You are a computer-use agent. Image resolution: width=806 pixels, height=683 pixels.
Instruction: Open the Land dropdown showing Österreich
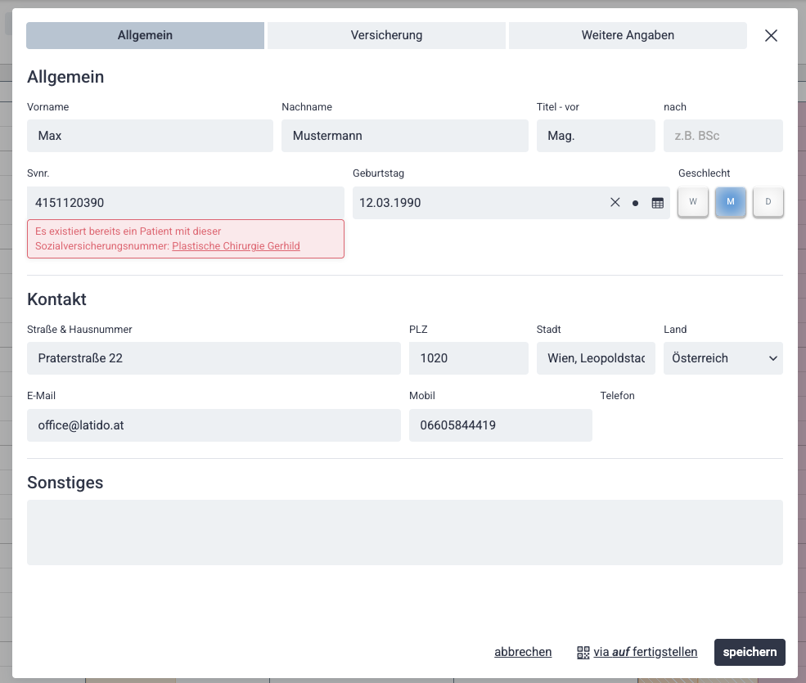(723, 358)
